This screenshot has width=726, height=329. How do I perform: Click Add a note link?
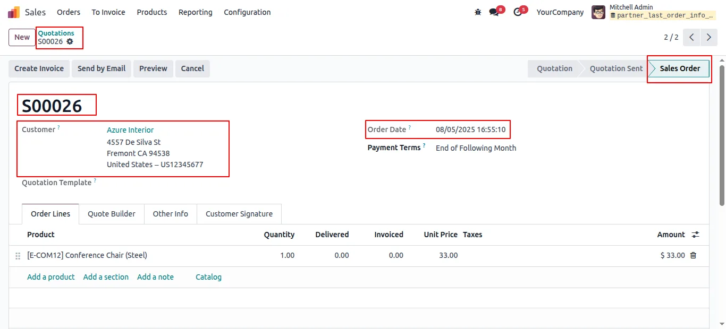pos(155,277)
